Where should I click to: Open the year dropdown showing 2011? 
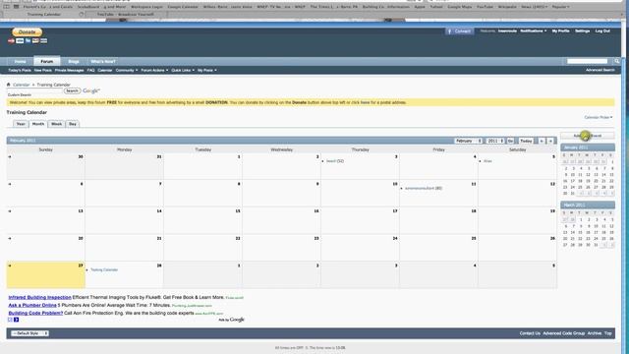click(495, 141)
